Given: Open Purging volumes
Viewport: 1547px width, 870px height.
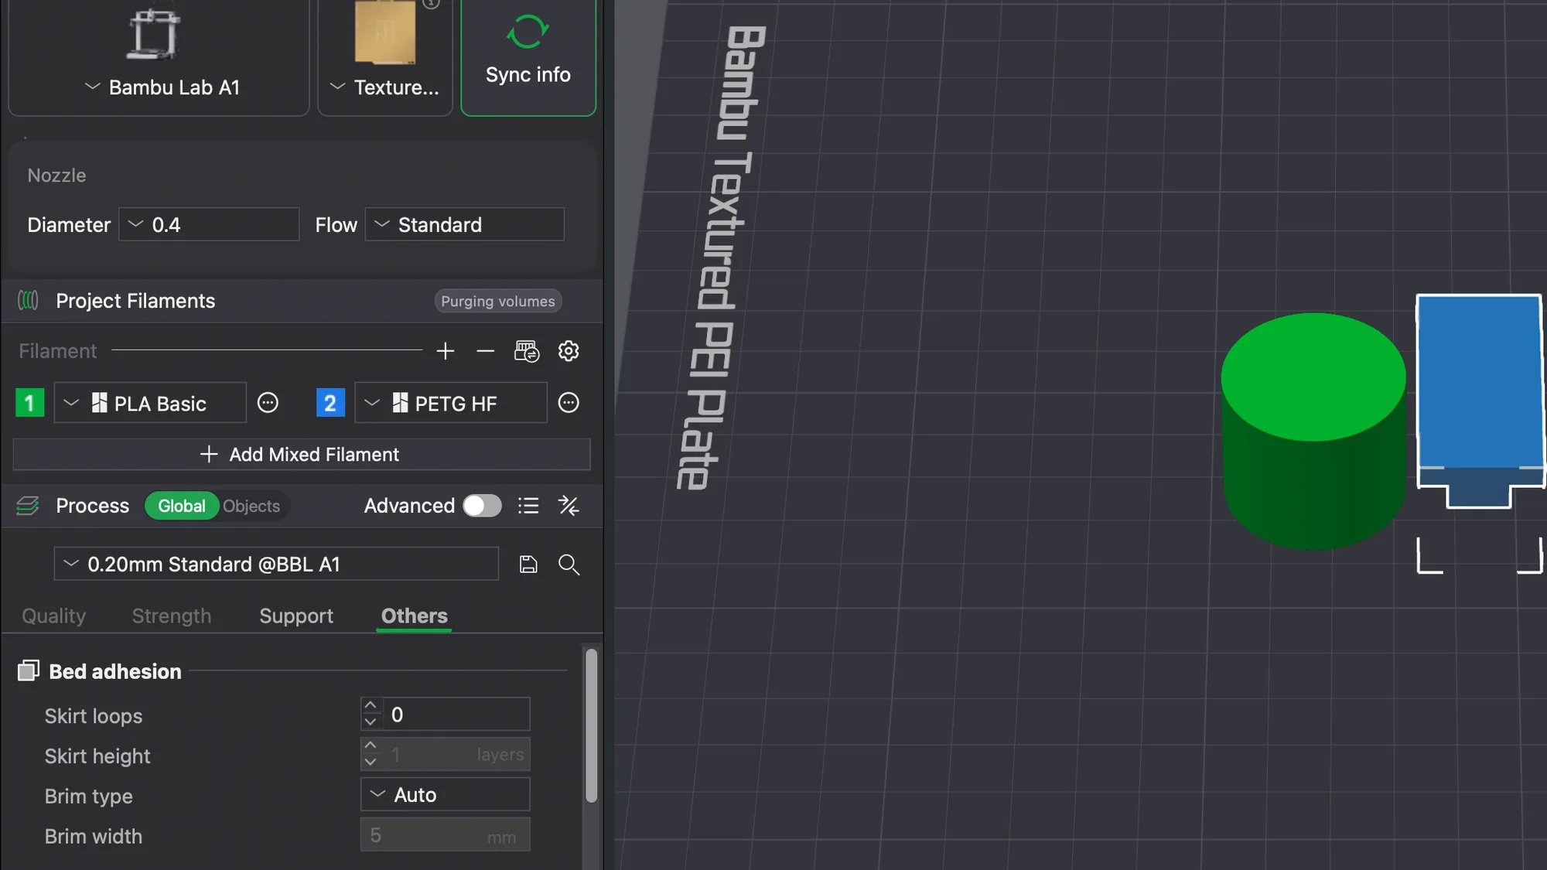Looking at the screenshot, I should coord(498,301).
